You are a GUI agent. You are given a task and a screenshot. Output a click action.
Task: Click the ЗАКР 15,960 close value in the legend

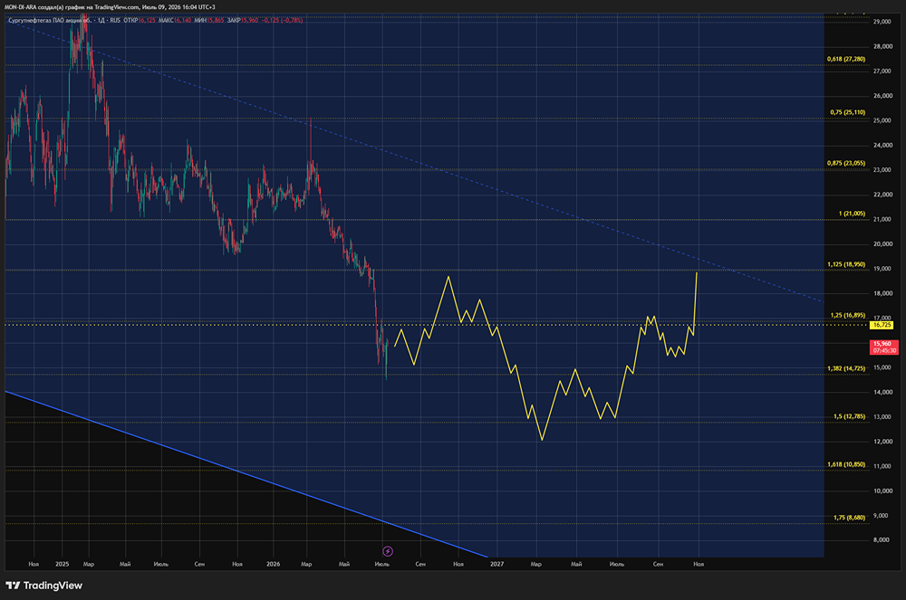point(243,20)
